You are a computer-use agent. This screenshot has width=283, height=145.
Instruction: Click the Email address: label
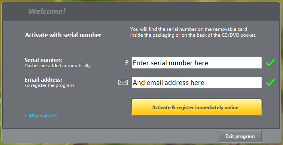pyautogui.click(x=43, y=80)
